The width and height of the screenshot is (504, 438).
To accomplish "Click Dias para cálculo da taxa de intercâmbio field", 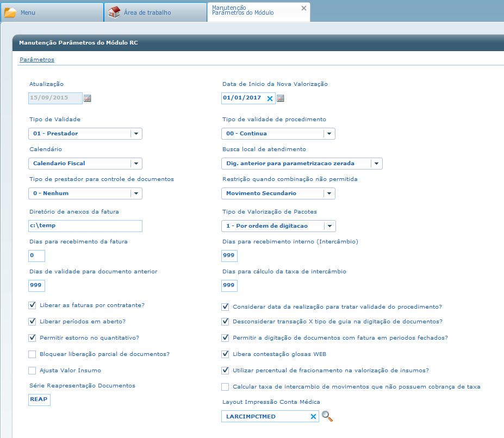I will click(x=229, y=286).
